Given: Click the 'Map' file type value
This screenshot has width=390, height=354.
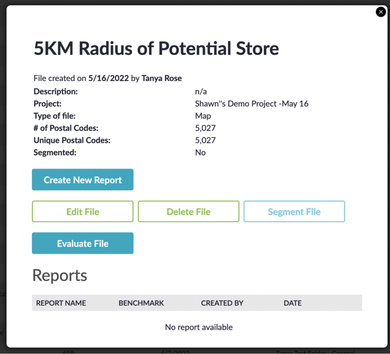Looking at the screenshot, I should pyautogui.click(x=203, y=116).
